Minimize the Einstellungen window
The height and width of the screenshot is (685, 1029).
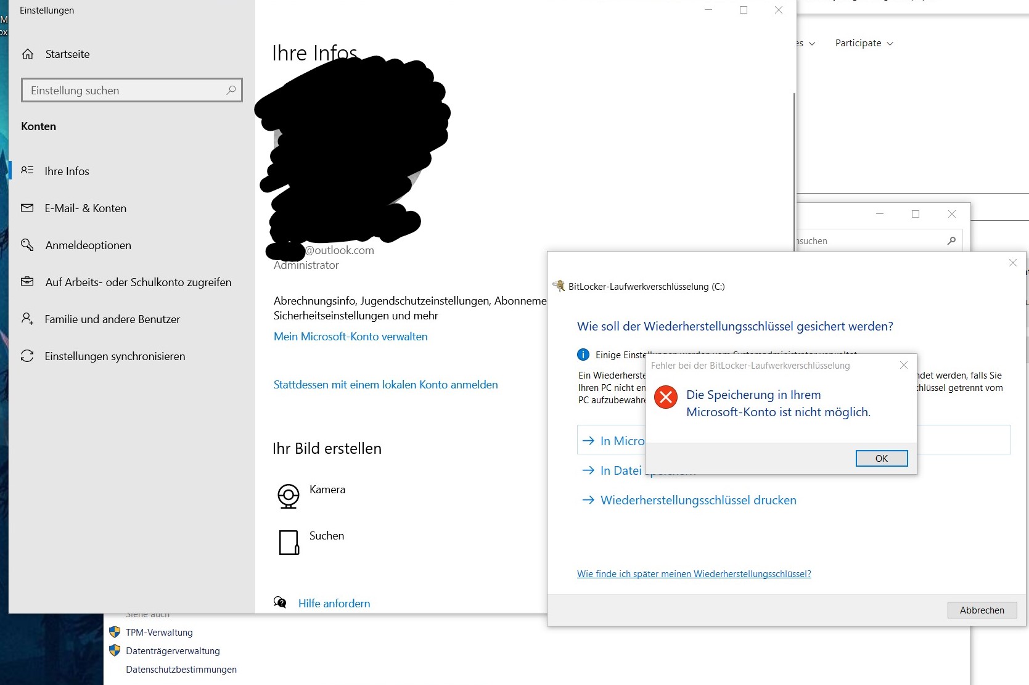pos(708,10)
